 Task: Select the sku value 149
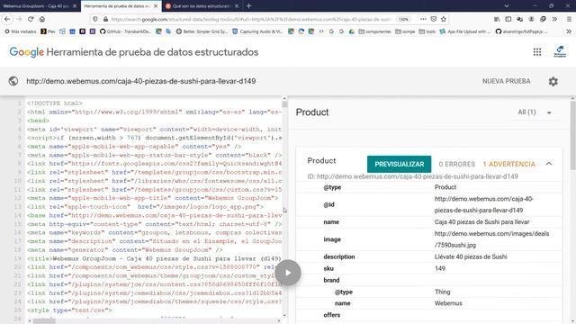pyautogui.click(x=440, y=268)
